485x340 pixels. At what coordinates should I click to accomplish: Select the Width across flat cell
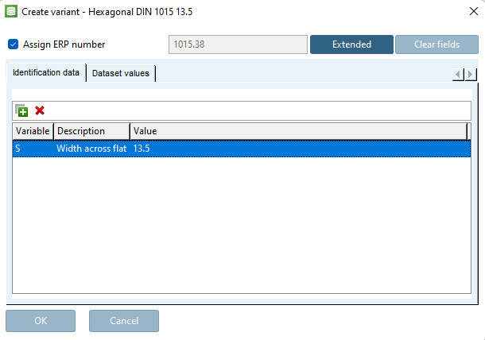coord(91,149)
